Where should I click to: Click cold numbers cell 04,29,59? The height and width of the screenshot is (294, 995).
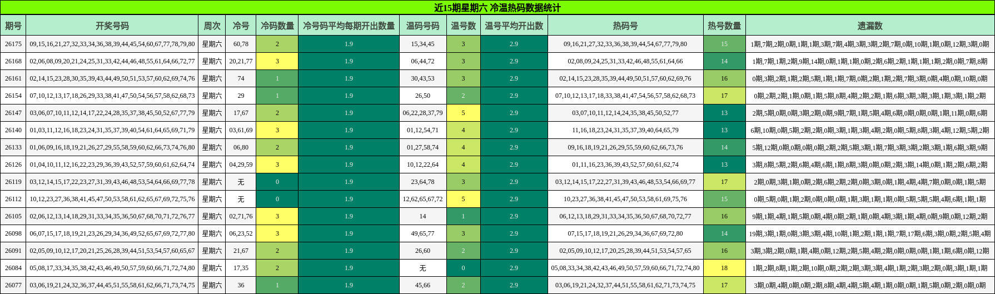[x=241, y=165]
